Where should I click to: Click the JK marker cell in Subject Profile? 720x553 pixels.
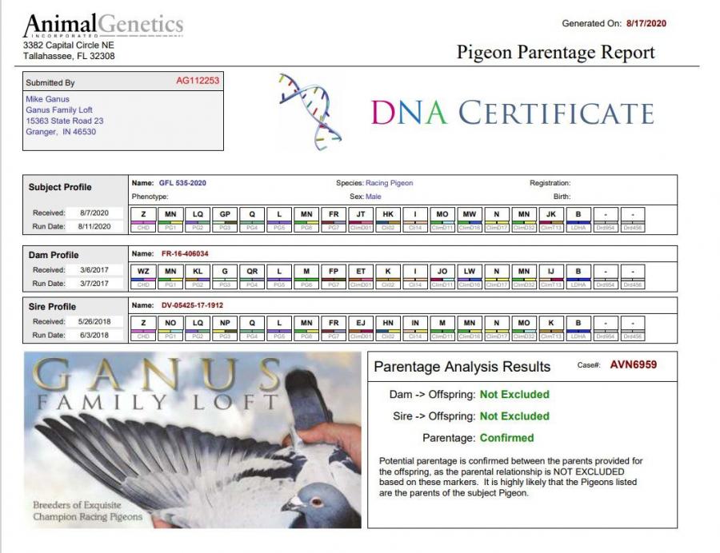551,219
